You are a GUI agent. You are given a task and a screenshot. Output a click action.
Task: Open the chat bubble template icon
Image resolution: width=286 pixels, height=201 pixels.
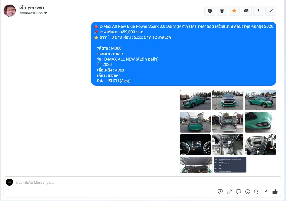click(x=239, y=192)
